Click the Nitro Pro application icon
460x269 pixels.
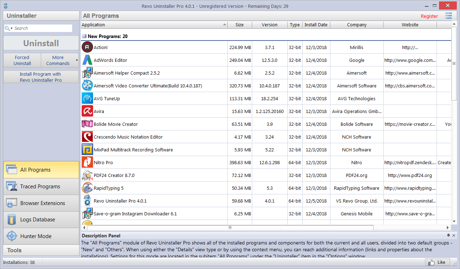tap(87, 162)
